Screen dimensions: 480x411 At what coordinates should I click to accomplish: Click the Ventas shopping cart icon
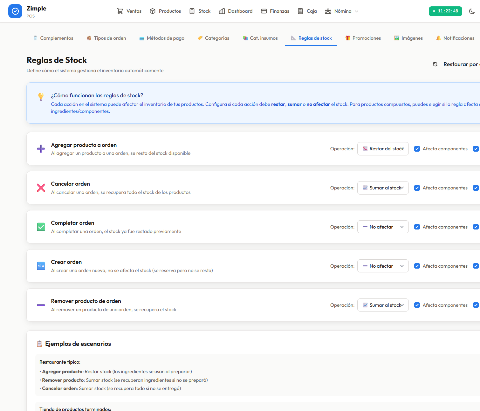120,11
